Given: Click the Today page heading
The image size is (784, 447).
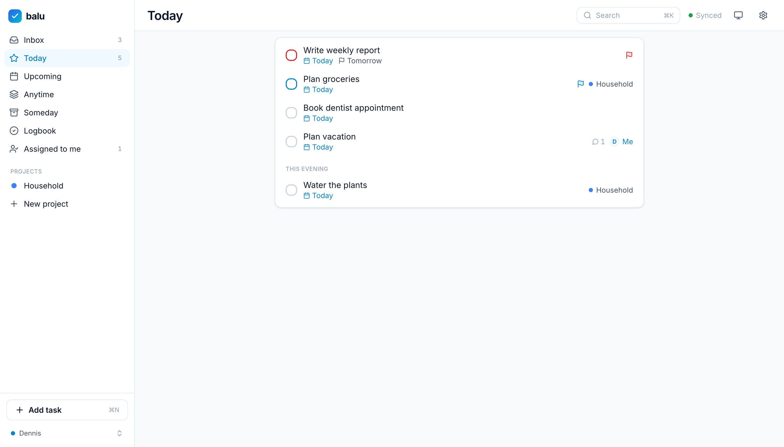Looking at the screenshot, I should coord(165,15).
